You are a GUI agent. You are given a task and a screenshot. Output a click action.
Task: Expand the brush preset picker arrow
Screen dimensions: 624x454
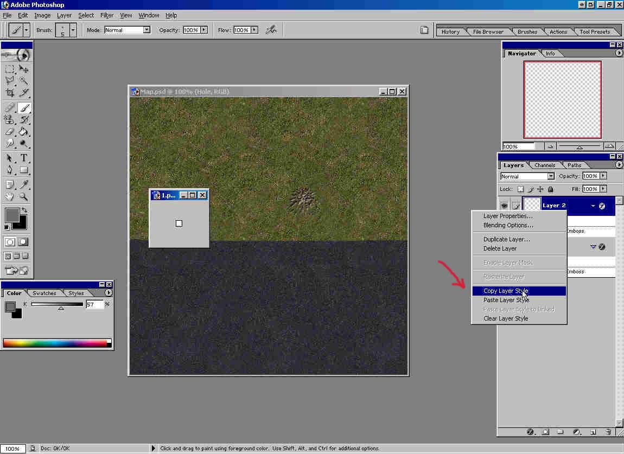click(73, 30)
